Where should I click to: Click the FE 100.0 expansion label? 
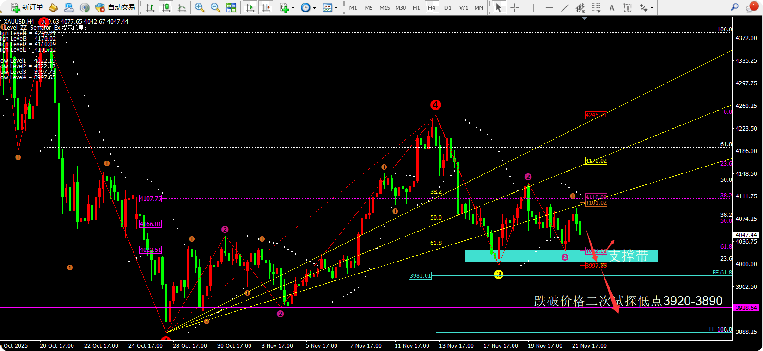tap(720, 329)
